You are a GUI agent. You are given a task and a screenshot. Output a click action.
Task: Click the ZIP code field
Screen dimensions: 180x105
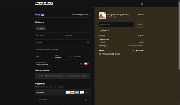tap(82, 56)
